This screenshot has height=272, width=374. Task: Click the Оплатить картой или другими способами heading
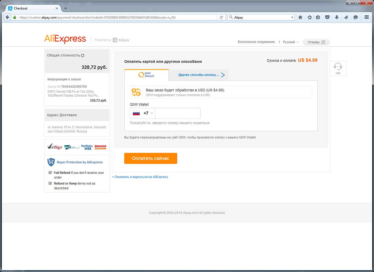(x=163, y=62)
